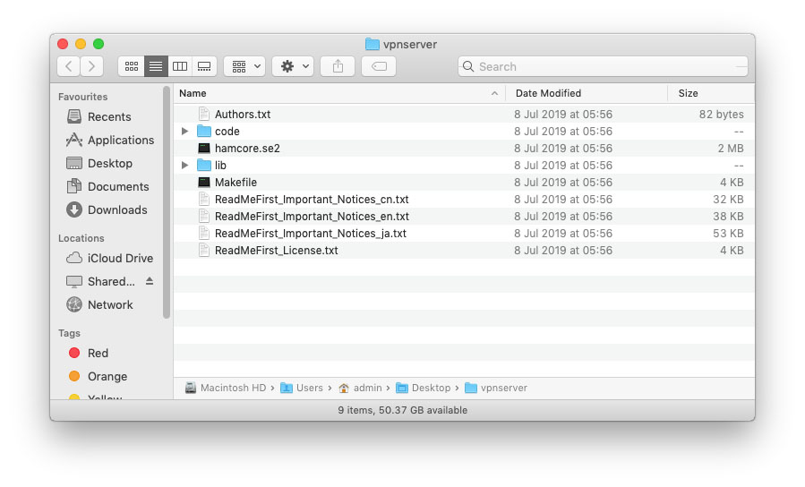The image size is (805, 487).
Task: Open the hamcore.se2 file icon
Action: click(x=204, y=149)
